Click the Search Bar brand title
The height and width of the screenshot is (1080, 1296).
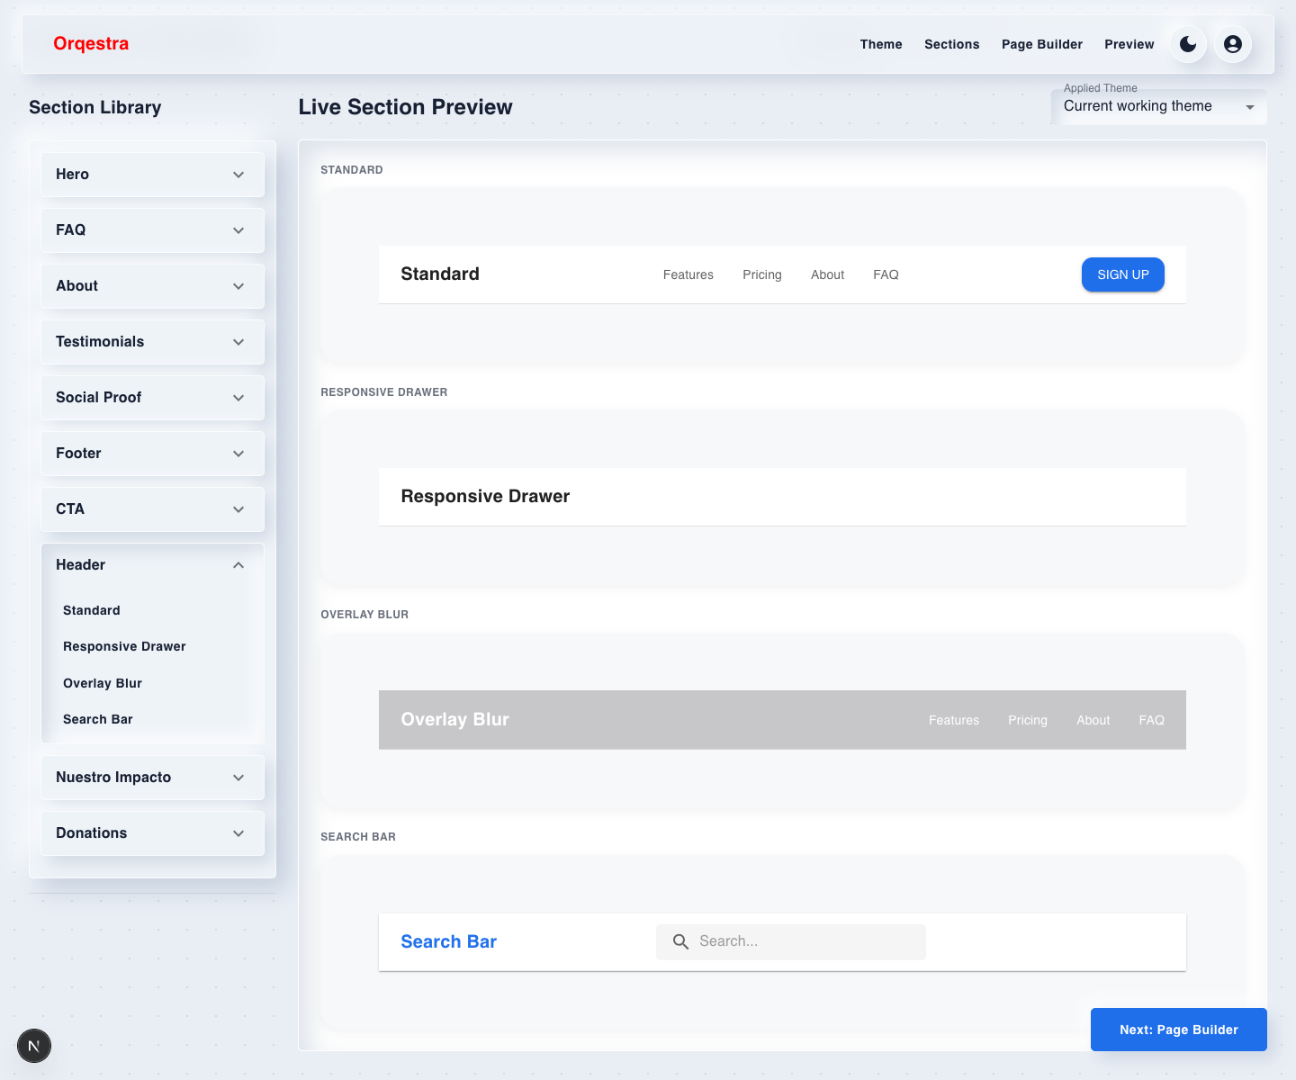pos(448,941)
